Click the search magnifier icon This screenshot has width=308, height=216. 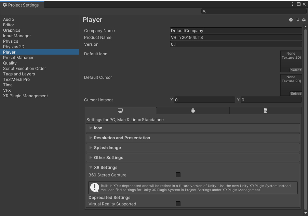(x=204, y=11)
